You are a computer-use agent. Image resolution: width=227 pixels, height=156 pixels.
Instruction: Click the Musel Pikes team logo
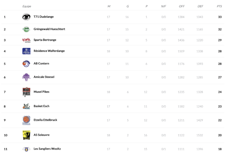(26, 92)
